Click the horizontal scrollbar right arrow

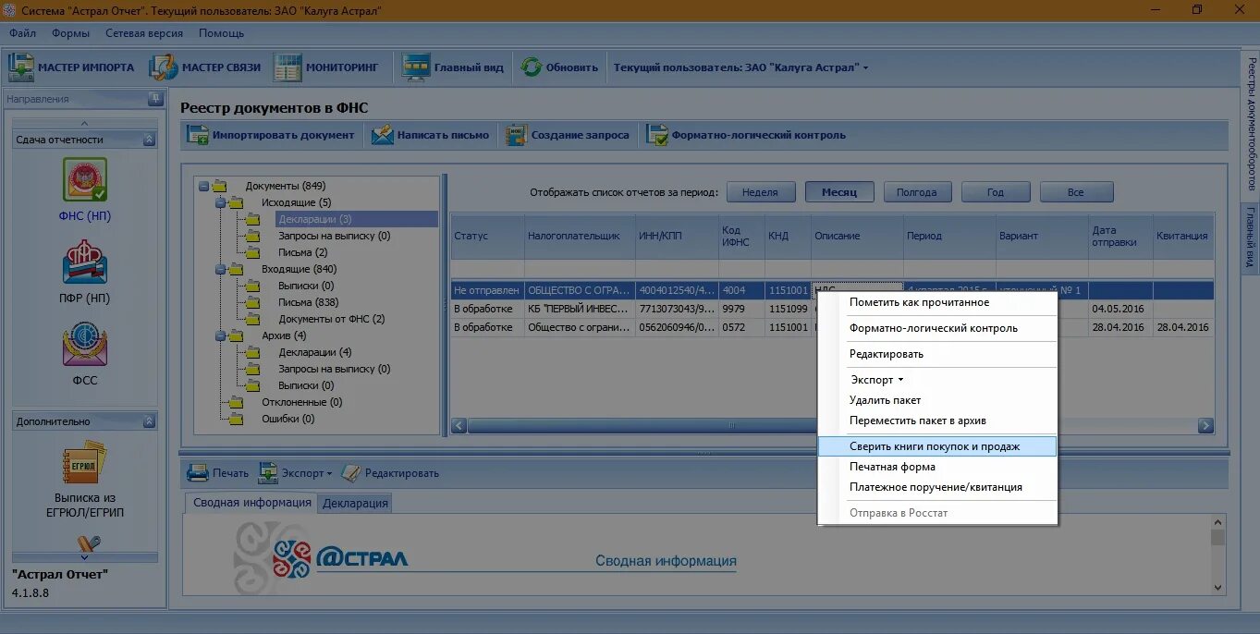pyautogui.click(x=1205, y=426)
